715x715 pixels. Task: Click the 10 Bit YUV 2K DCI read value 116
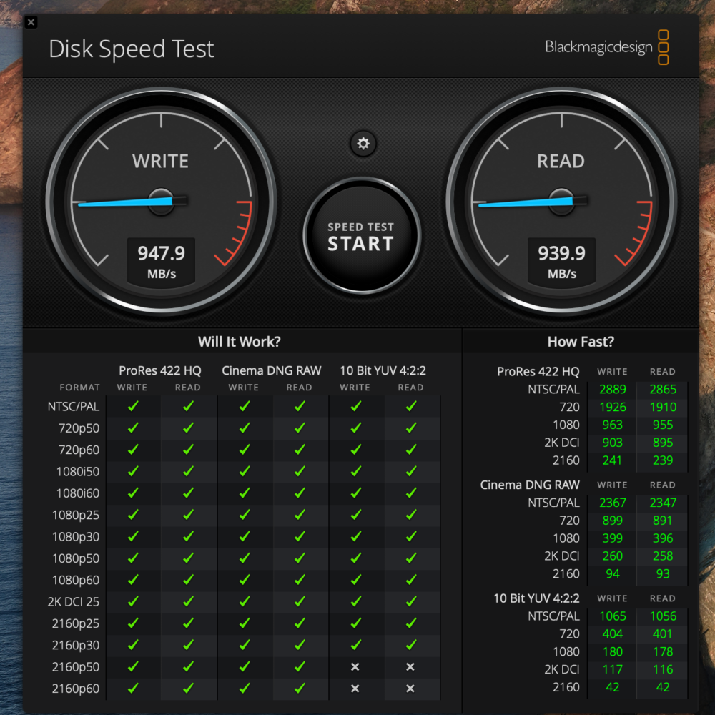[663, 670]
